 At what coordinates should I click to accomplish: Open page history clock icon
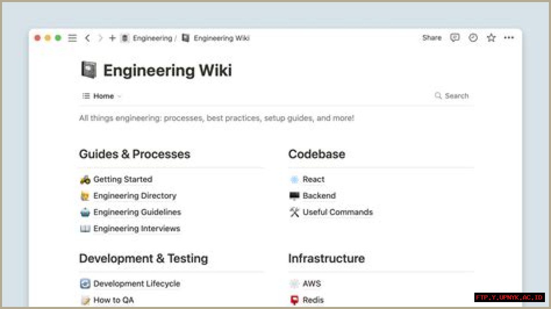point(473,38)
